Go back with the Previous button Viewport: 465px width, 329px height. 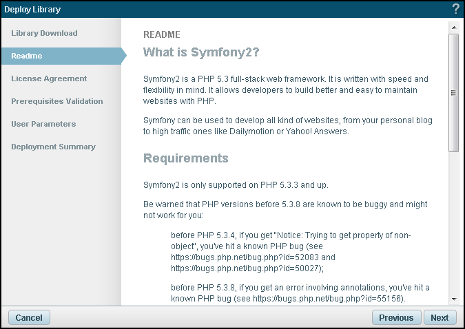(396, 318)
